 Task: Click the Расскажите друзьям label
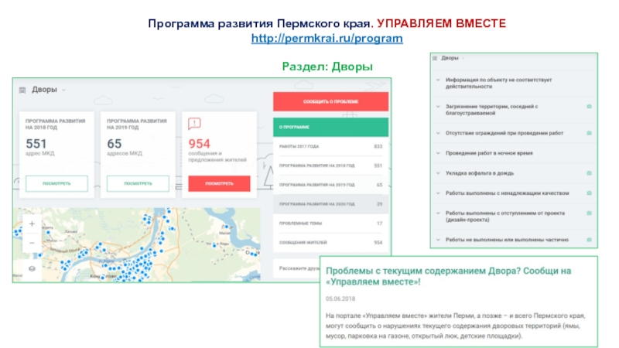click(299, 268)
